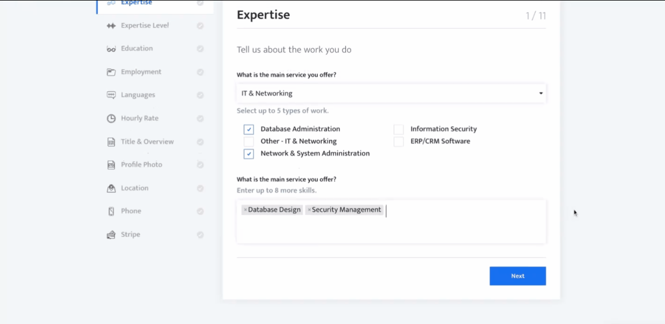Tick the Other - IT & Networking checkbox
This screenshot has height=324, width=665.
(x=249, y=142)
